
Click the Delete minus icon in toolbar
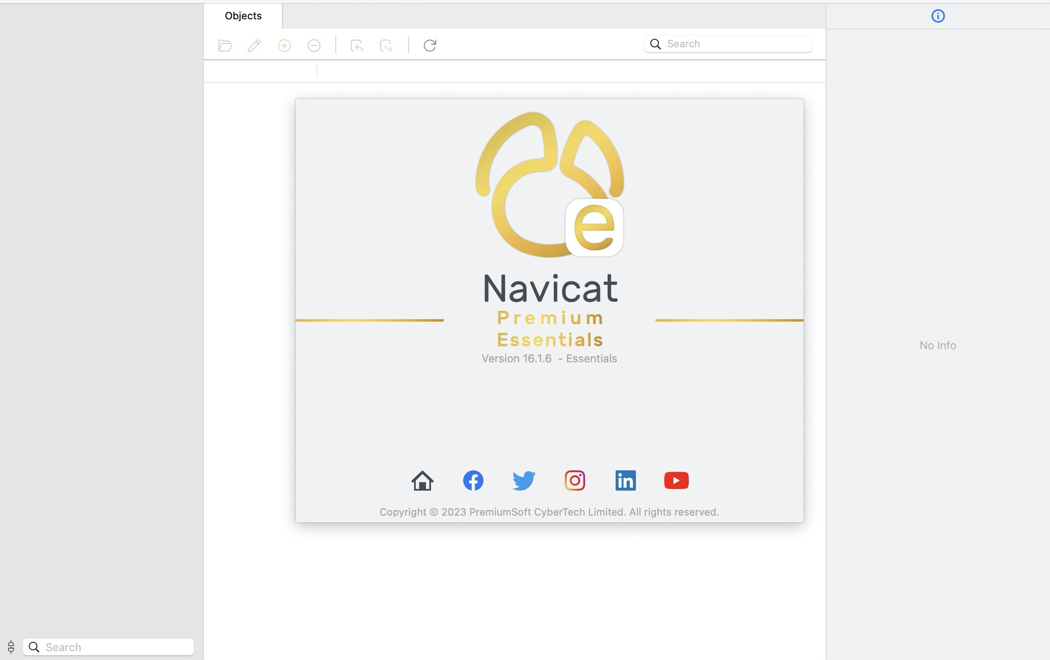pyautogui.click(x=314, y=43)
